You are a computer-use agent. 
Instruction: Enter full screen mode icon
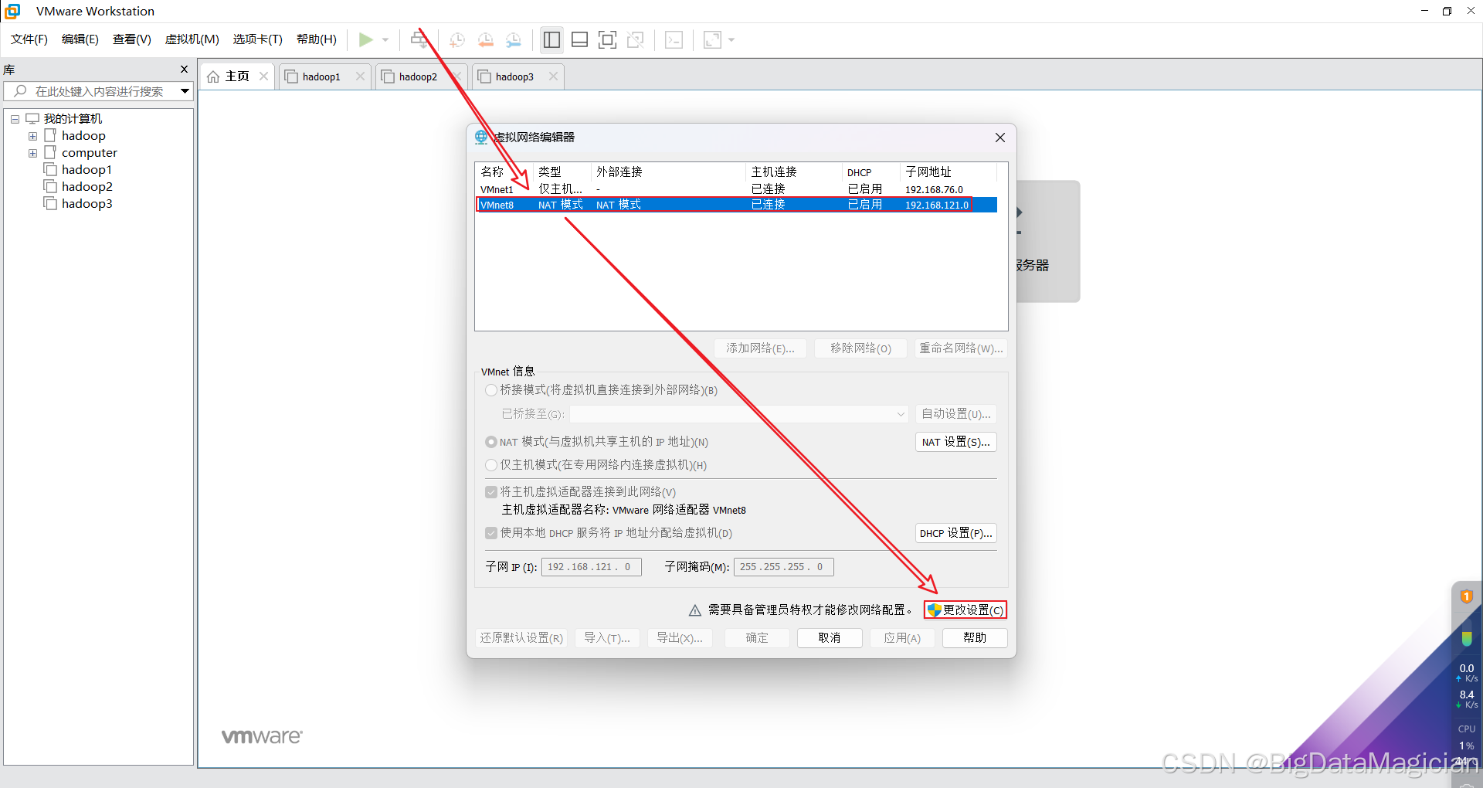(x=607, y=39)
